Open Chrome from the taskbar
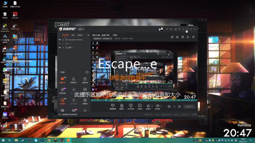 [49, 140]
